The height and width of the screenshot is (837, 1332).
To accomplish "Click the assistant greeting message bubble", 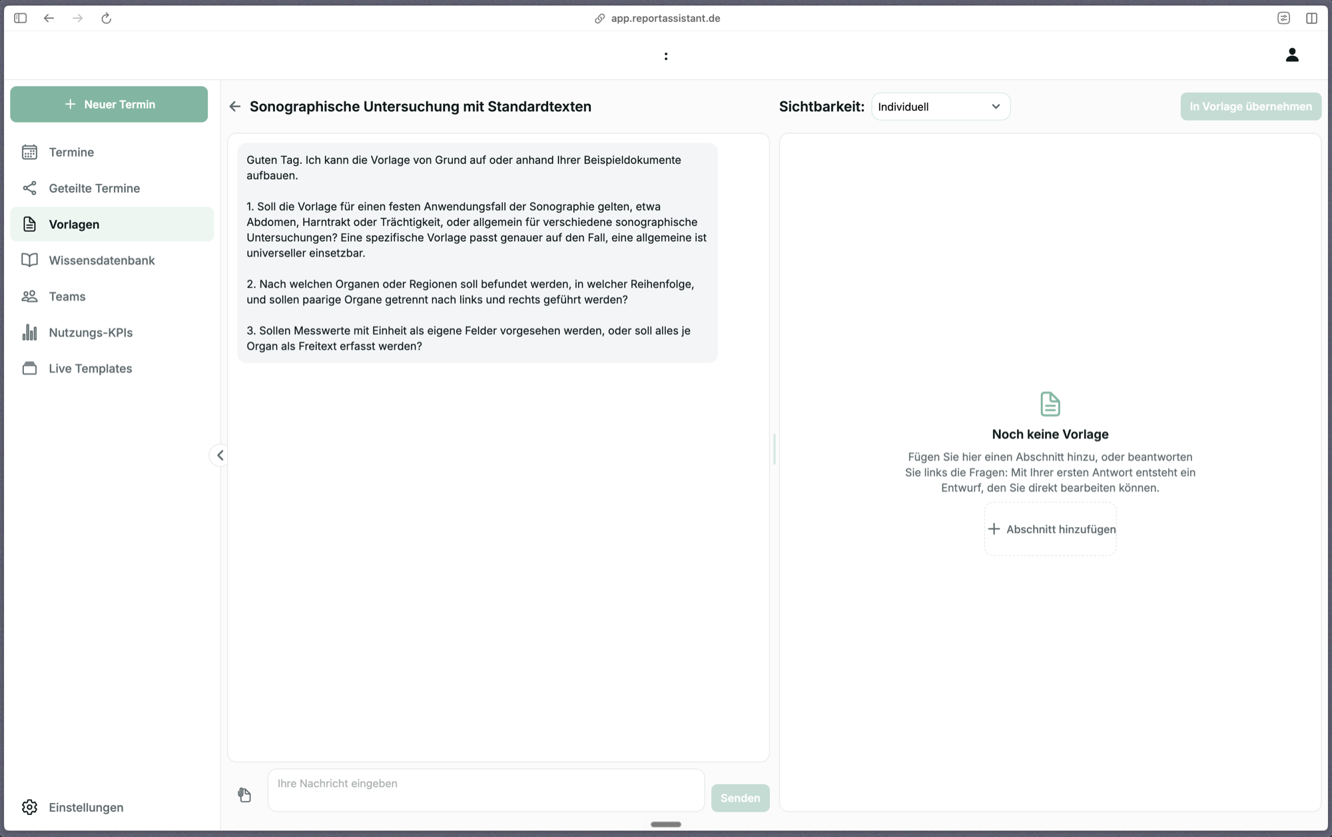I will 478,253.
